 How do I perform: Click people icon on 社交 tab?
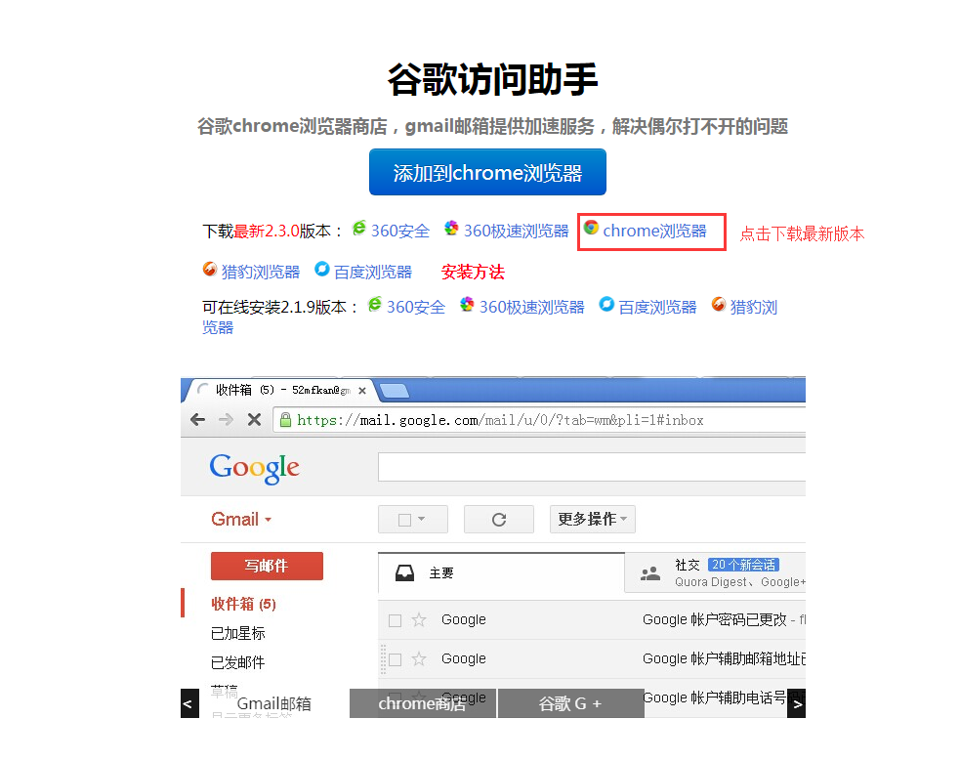pyautogui.click(x=650, y=573)
